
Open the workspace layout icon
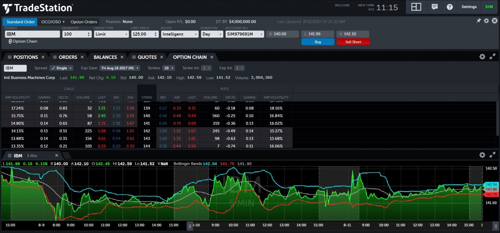tap(416, 7)
